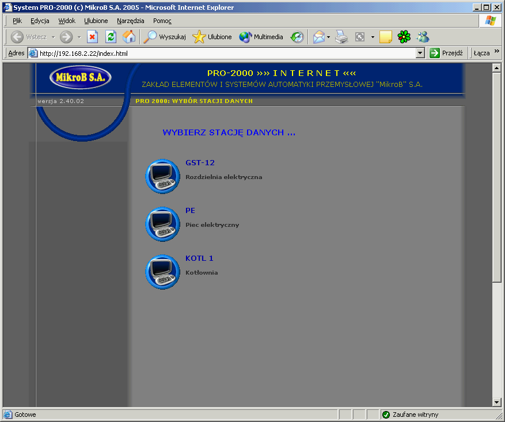
Task: Stop page loading with red X icon
Action: click(x=93, y=37)
